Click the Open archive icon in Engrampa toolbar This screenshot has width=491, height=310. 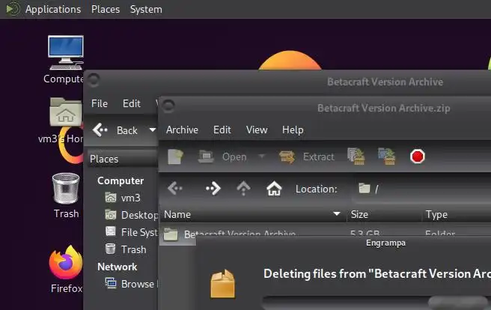[206, 156]
